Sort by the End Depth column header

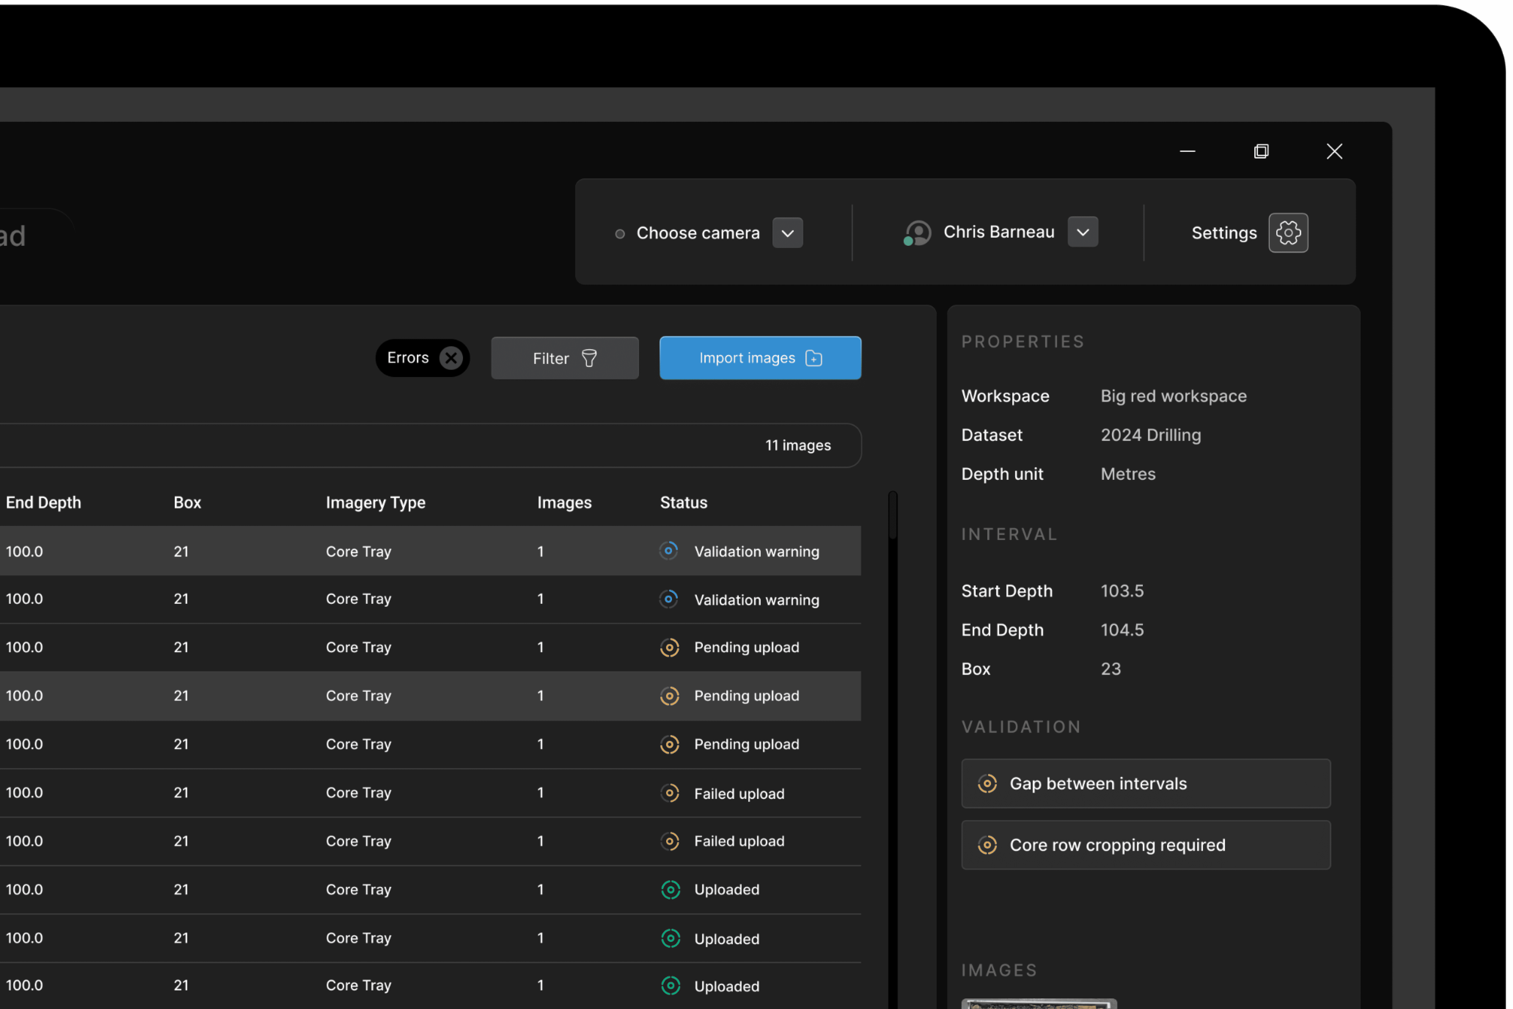point(44,502)
